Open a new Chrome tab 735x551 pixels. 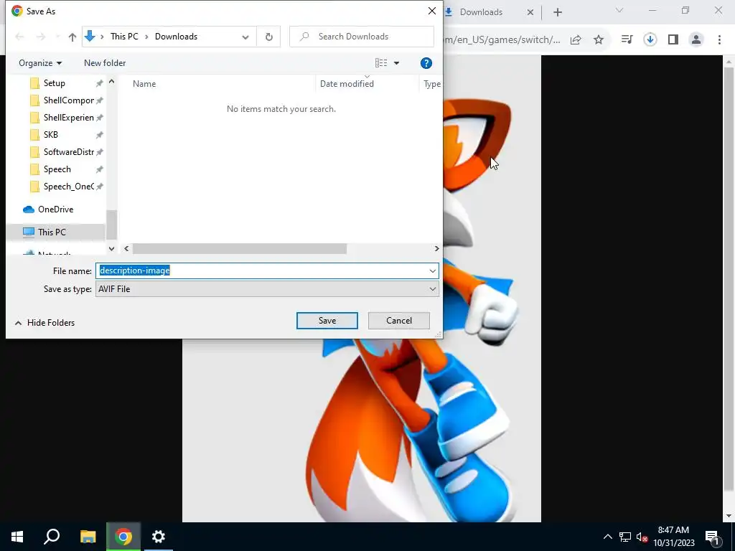[557, 12]
